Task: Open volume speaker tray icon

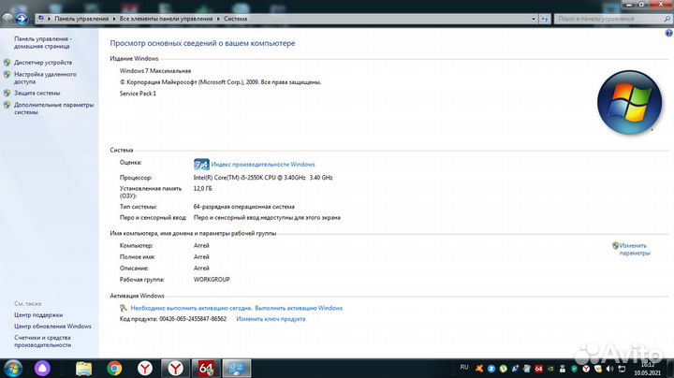Action: pos(609,369)
